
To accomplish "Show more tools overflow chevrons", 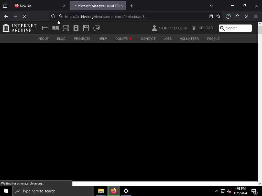I will click(x=246, y=16).
